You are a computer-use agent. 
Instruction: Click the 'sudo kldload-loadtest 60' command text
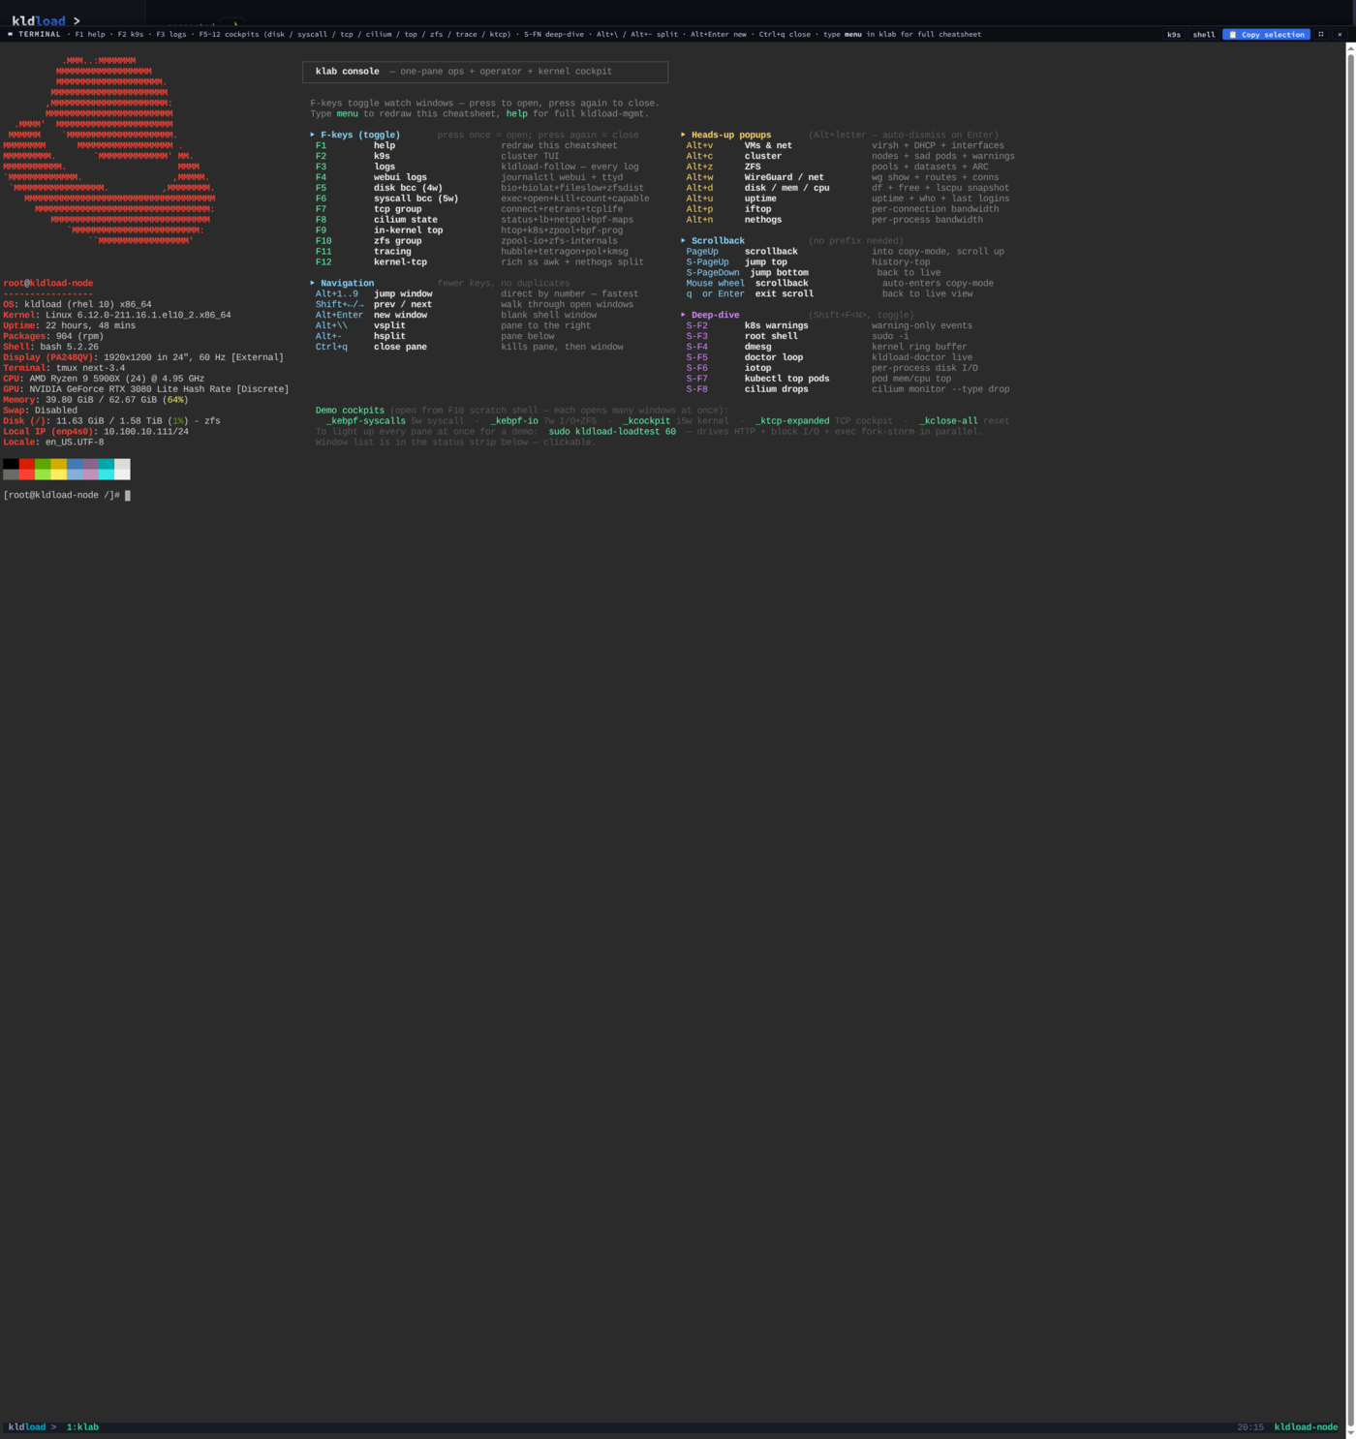tap(612, 432)
